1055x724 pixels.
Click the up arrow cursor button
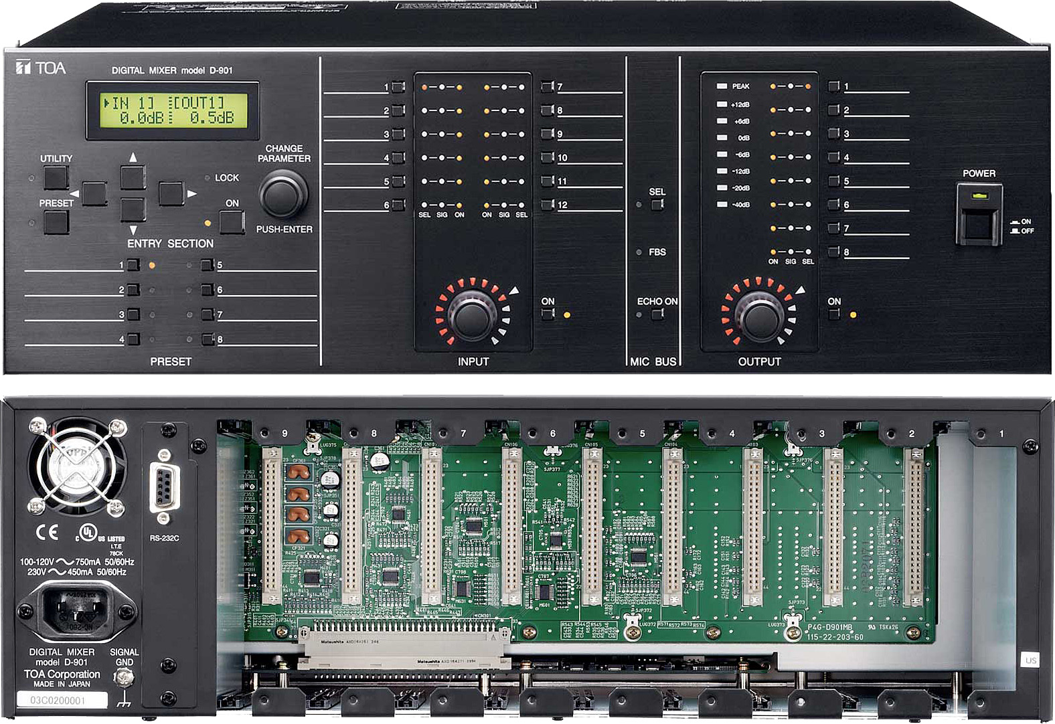(x=133, y=178)
